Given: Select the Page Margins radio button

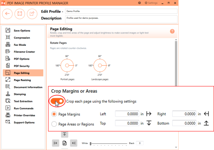Looking at the screenshot, I should (54, 114).
